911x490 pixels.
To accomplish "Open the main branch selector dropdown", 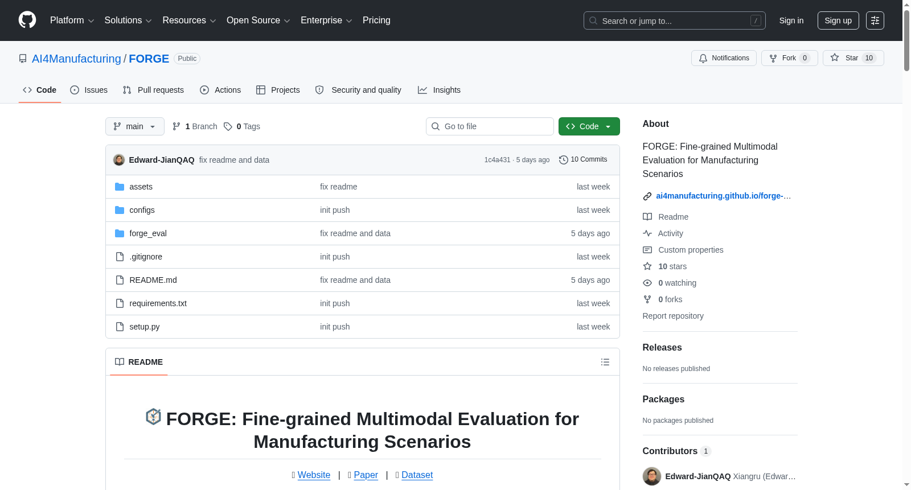I will (x=135, y=126).
